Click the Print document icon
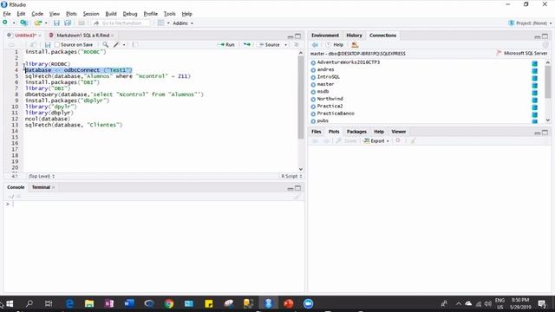Image resolution: width=555 pixels, height=312 pixels. point(82,23)
